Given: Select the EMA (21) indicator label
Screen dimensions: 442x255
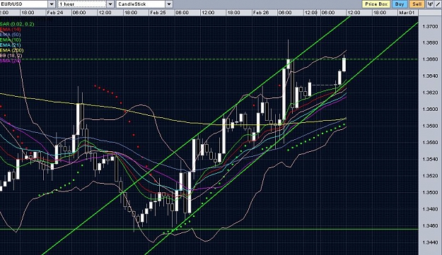Looking at the screenshot, I should tap(11, 45).
